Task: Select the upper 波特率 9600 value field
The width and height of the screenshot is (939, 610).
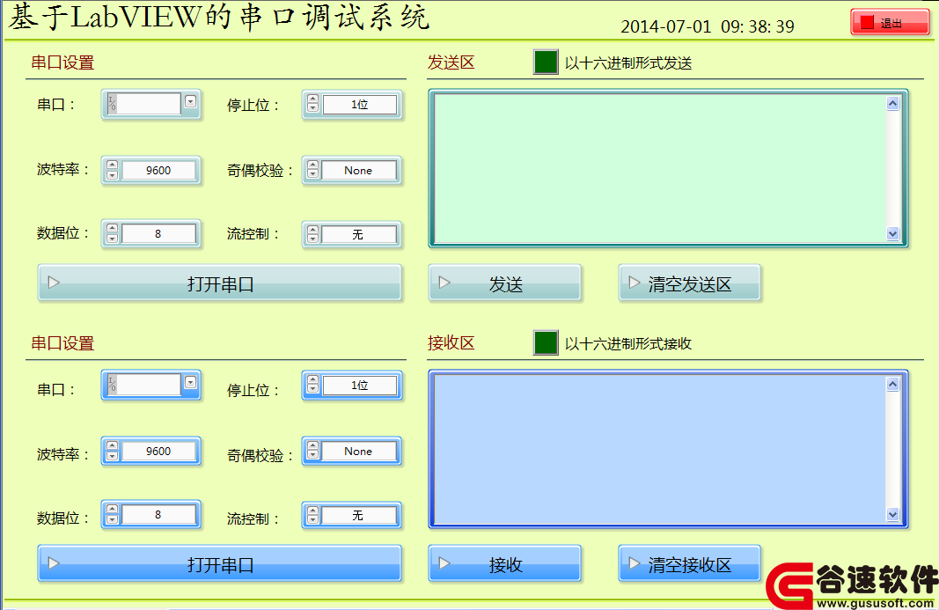Action: (x=158, y=170)
